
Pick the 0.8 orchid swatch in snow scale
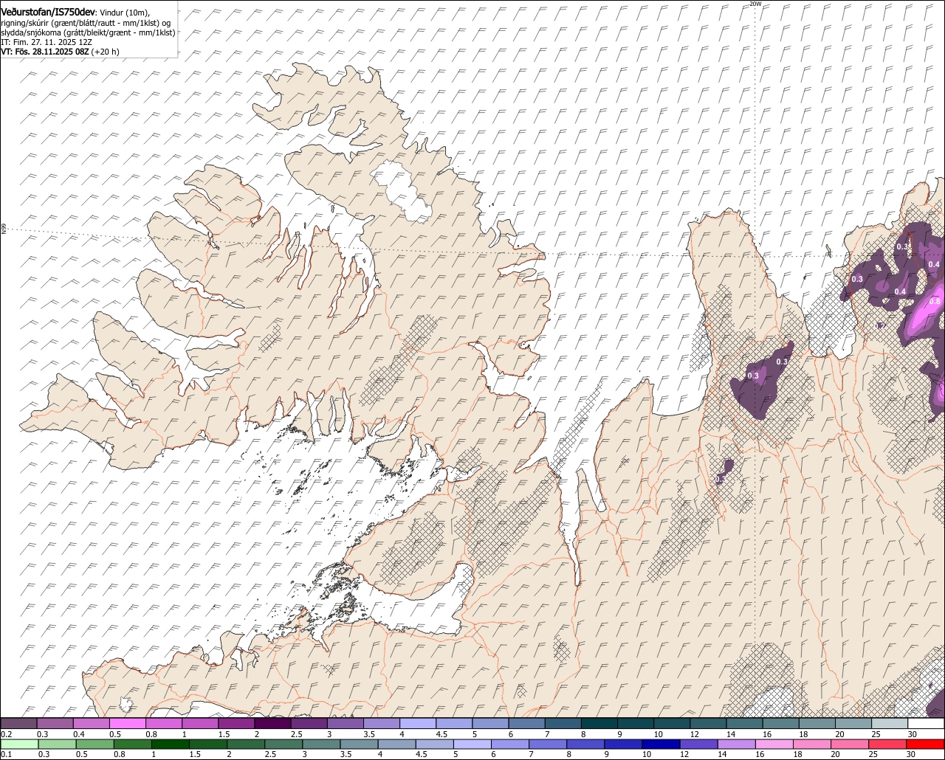pos(164,723)
